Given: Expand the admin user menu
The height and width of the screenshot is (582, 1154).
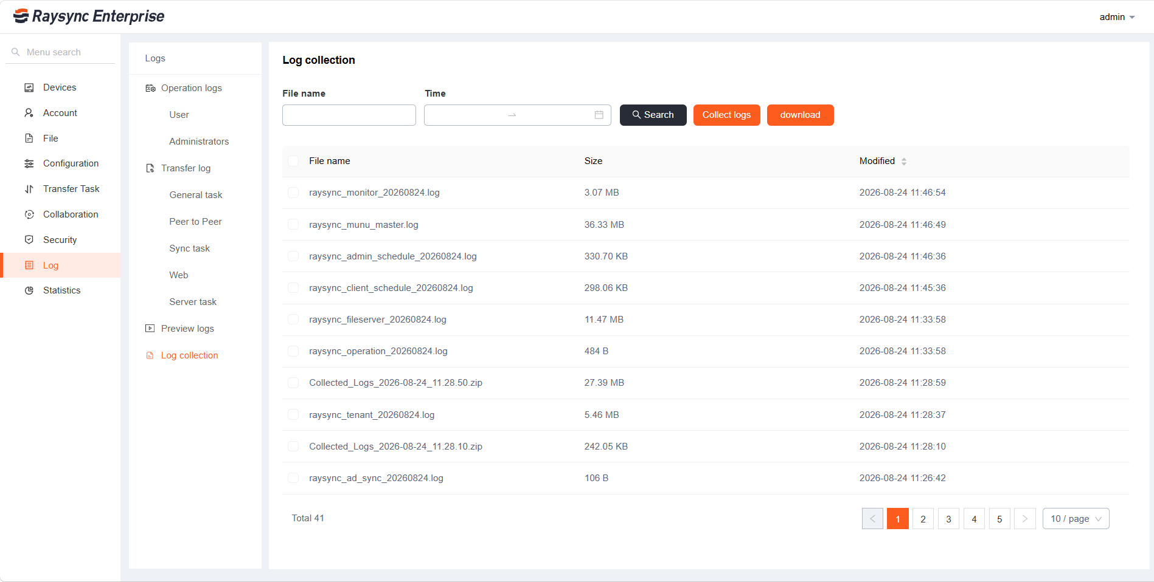Looking at the screenshot, I should tap(1117, 17).
